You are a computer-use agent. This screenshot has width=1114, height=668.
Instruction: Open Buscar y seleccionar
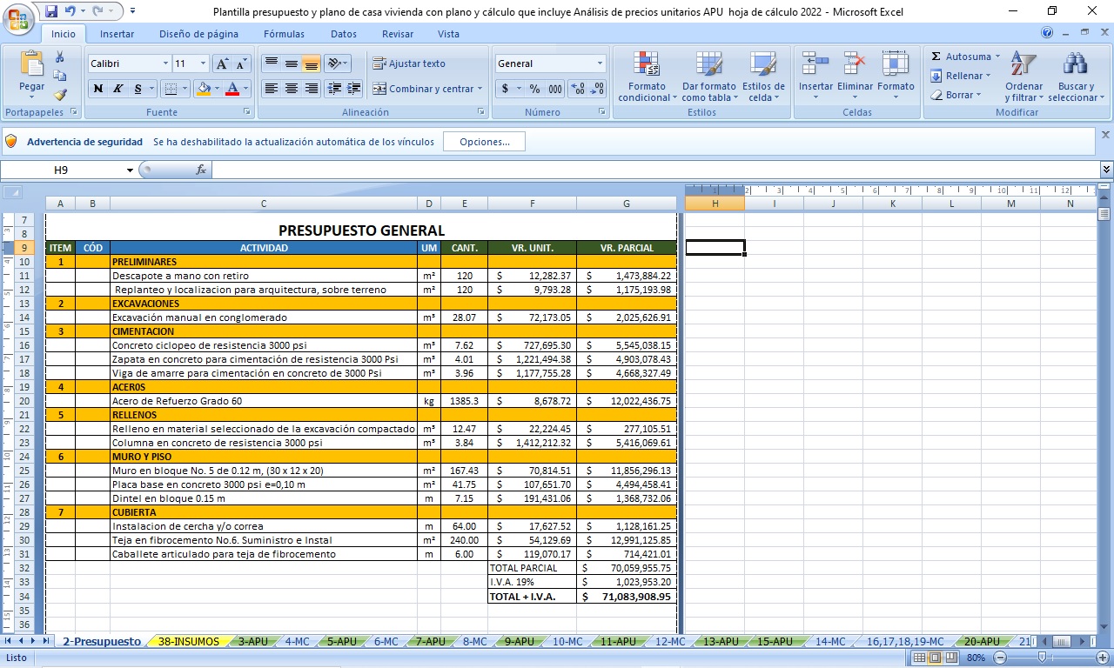(x=1076, y=77)
